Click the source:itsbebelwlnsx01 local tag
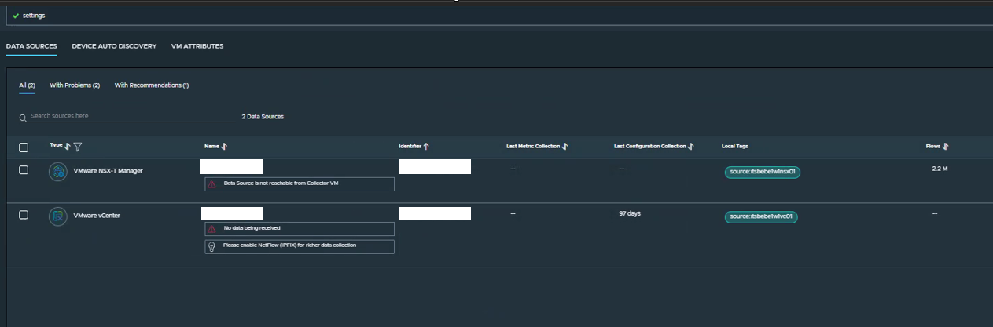Screen dimensions: 993x327 click(x=762, y=172)
